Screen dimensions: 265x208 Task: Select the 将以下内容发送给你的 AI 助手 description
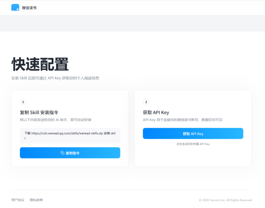[55, 120]
